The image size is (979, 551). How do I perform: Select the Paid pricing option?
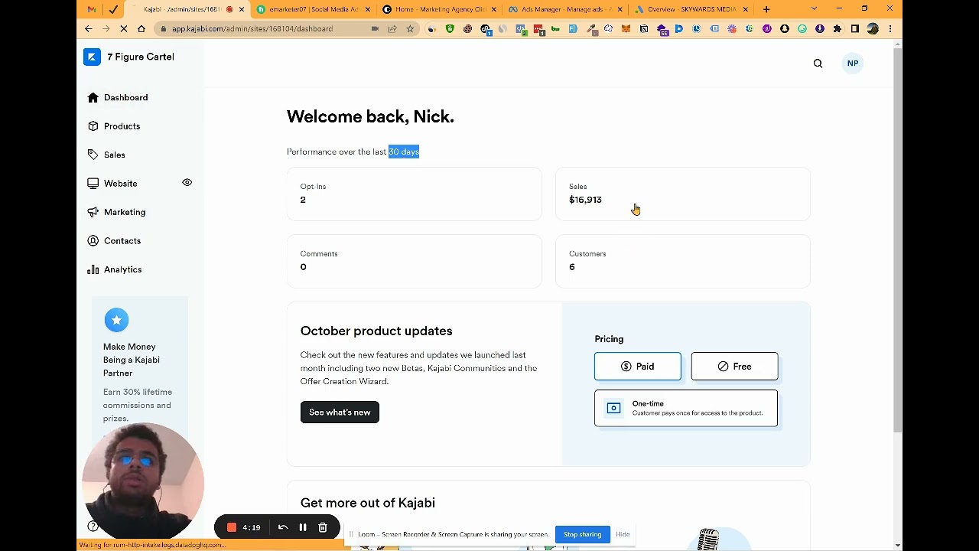[x=637, y=367]
